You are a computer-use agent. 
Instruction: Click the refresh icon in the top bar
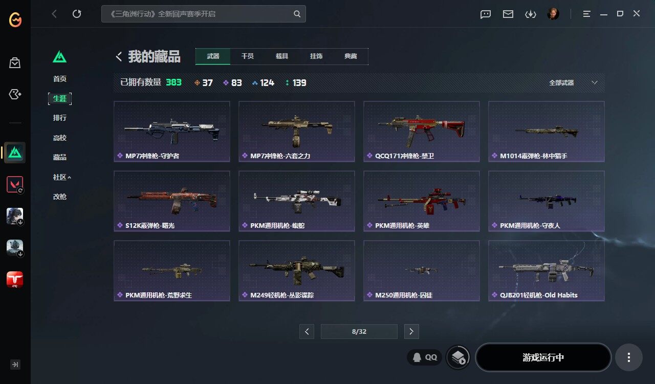[77, 14]
